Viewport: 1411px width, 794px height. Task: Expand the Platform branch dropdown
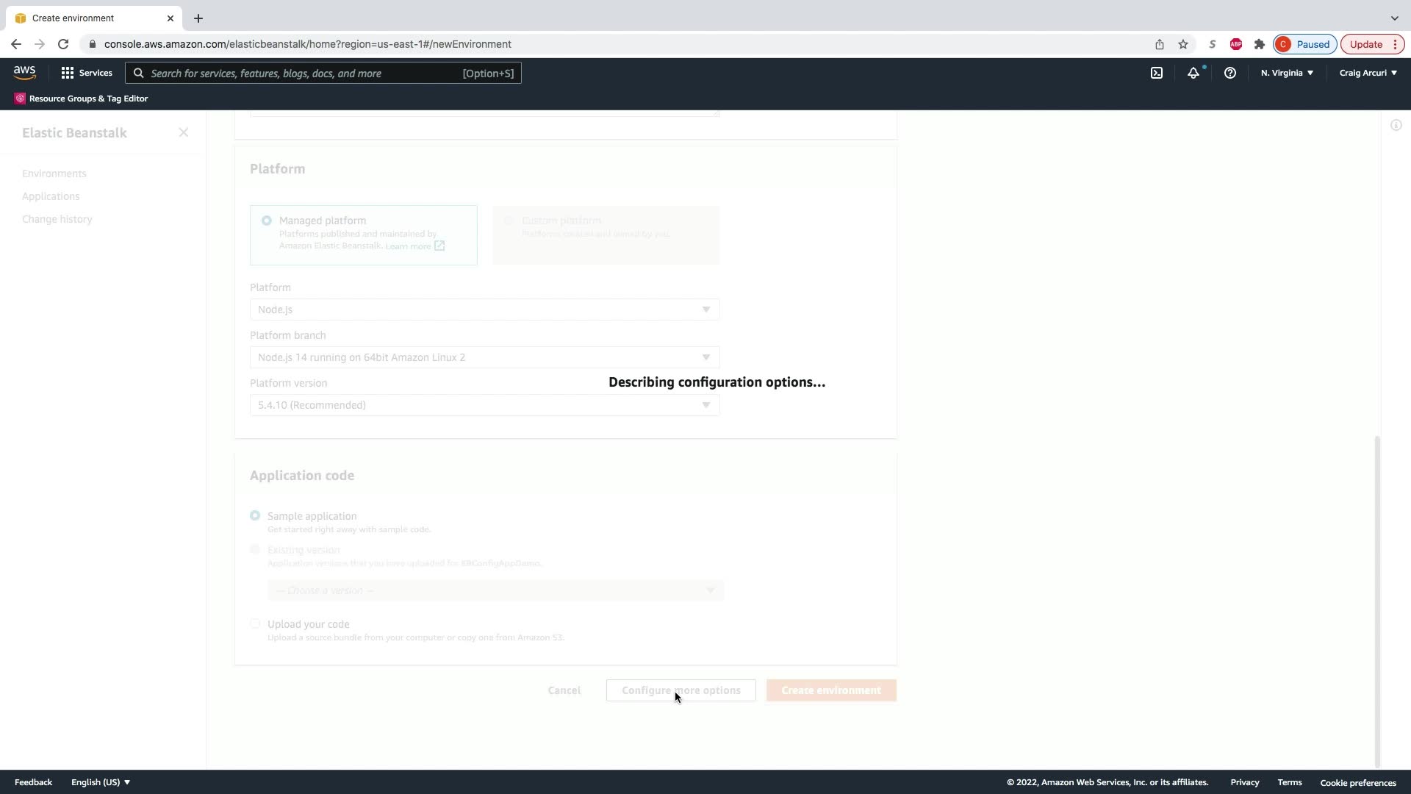484,357
